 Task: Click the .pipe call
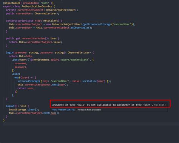pos(15,74)
